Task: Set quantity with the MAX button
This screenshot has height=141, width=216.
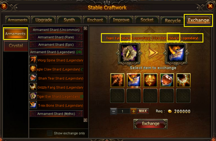Action: pyautogui.click(x=143, y=111)
